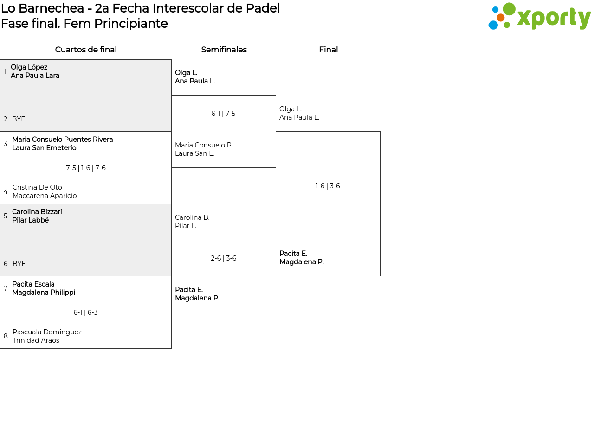Viewport: 594px width, 440px height.
Task: Click the 6-1 | 6-3 quarterfinal score
Action: point(85,312)
